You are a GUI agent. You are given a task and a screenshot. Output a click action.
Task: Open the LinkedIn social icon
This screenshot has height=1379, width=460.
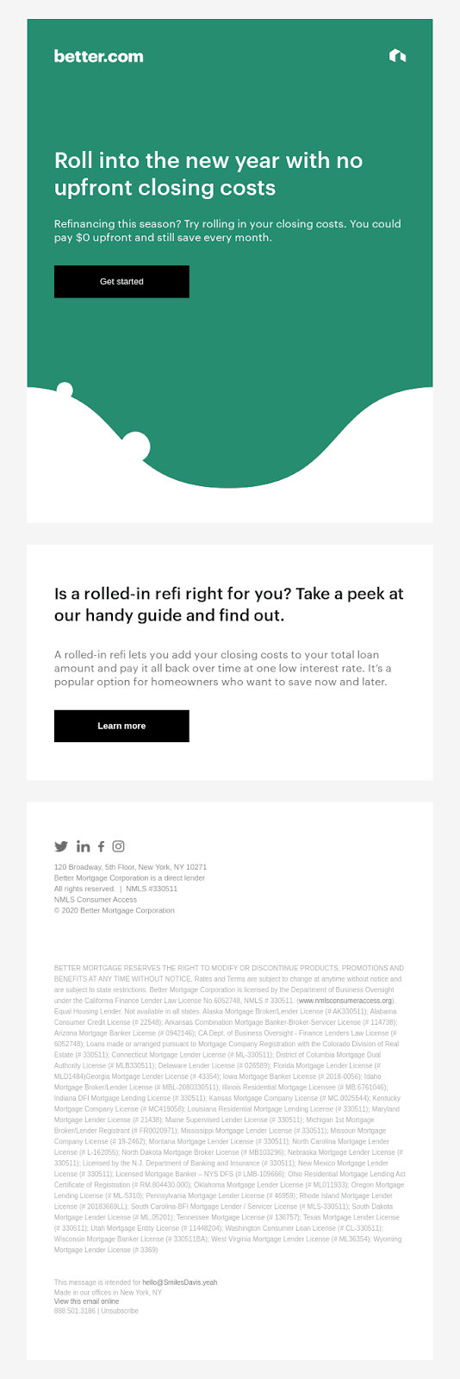(x=83, y=846)
